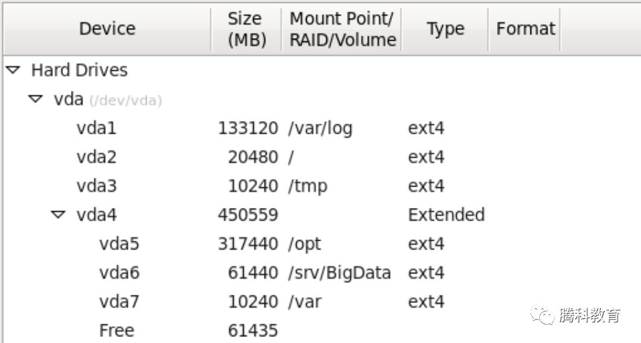Collapse the vda drive expander
This screenshot has height=343, width=641.
tap(35, 100)
